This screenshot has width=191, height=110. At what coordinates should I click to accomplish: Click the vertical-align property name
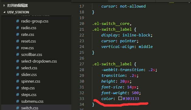pos(118,47)
